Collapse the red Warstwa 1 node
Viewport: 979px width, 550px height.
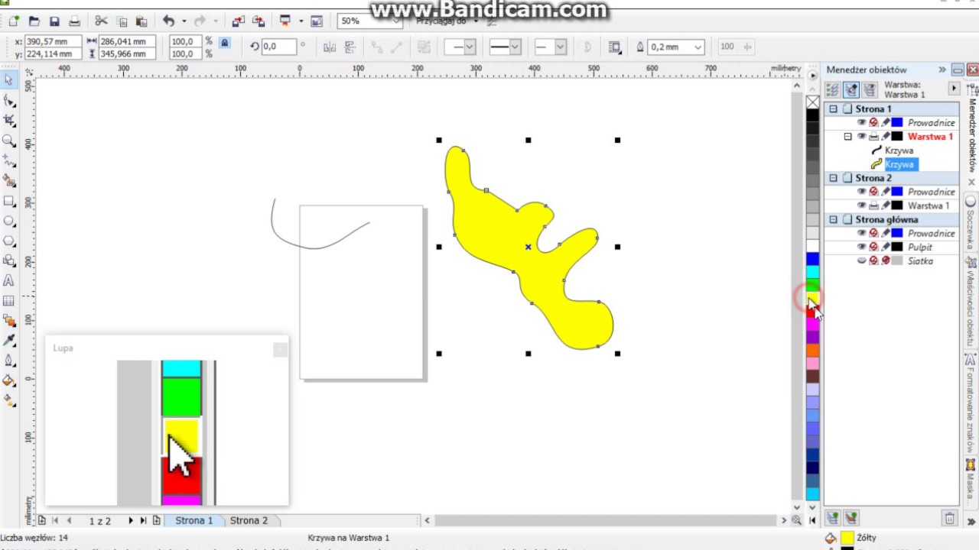click(x=847, y=137)
